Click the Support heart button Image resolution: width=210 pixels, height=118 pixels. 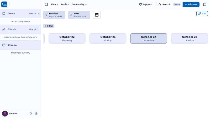pyautogui.click(x=145, y=4)
